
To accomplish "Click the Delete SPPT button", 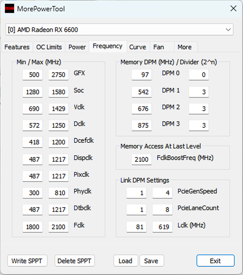I will click(x=74, y=261).
